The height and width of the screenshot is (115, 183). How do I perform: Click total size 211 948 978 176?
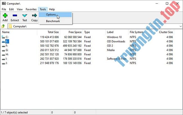pos(49,63)
